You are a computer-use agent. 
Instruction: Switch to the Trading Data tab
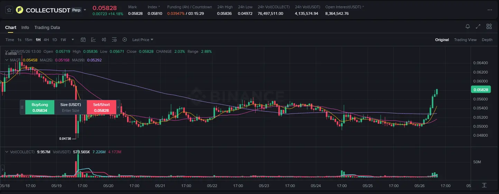tap(47, 27)
